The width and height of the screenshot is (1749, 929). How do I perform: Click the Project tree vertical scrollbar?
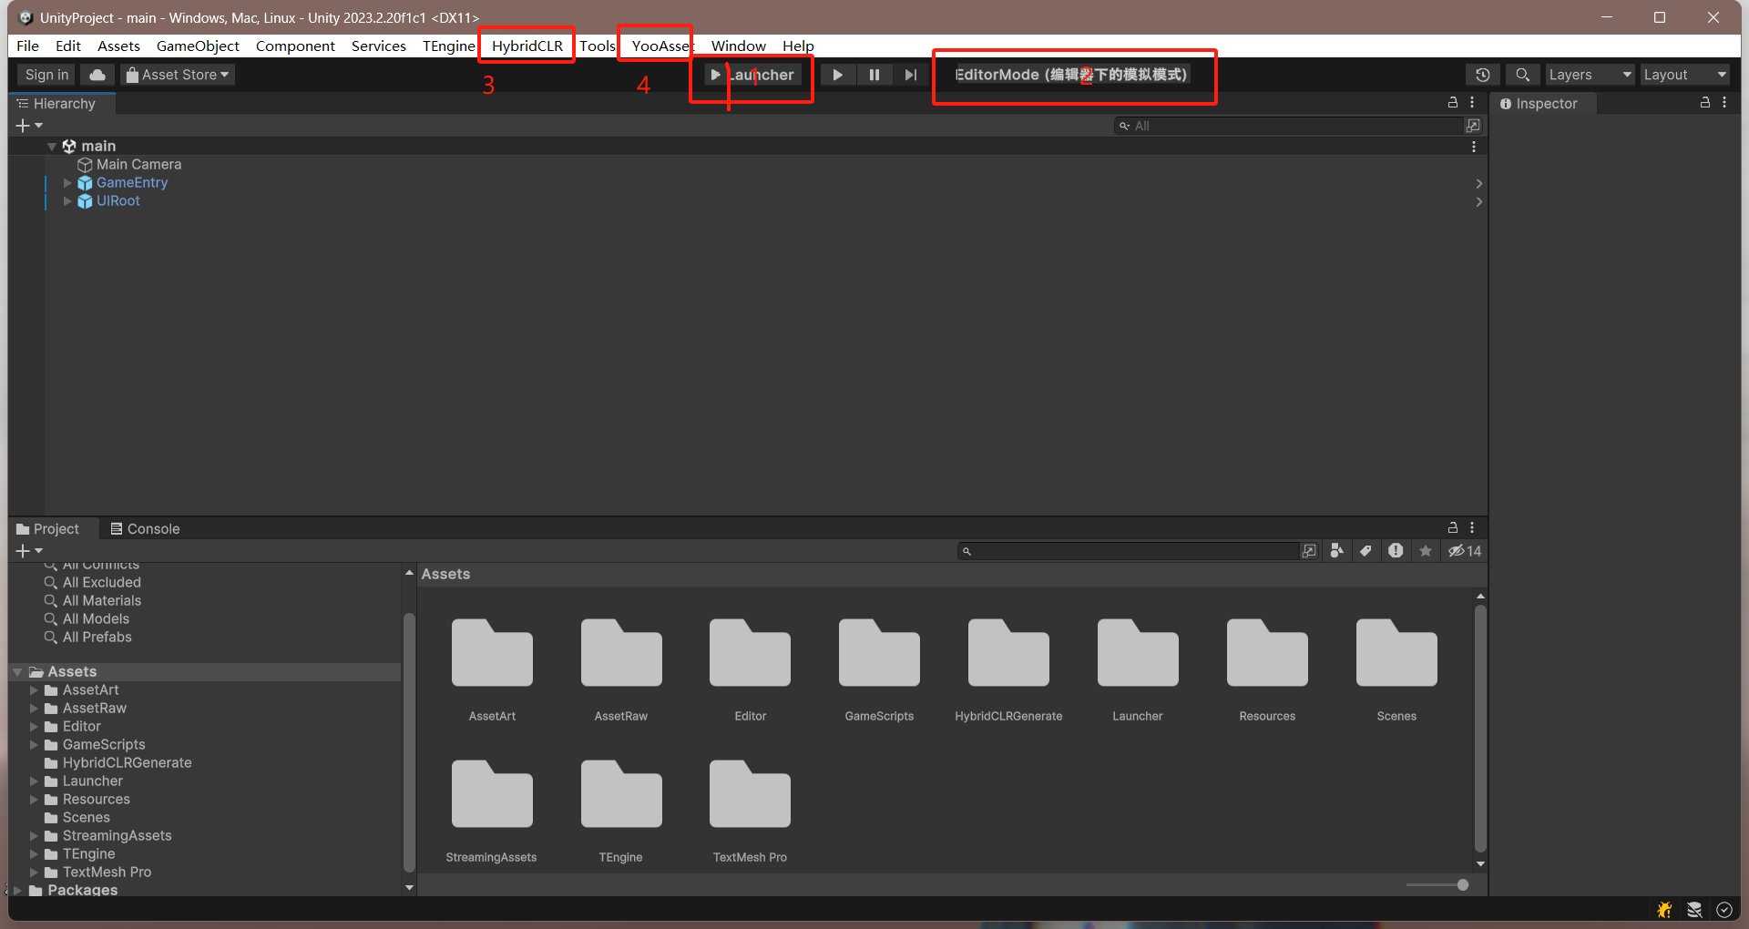(409, 742)
